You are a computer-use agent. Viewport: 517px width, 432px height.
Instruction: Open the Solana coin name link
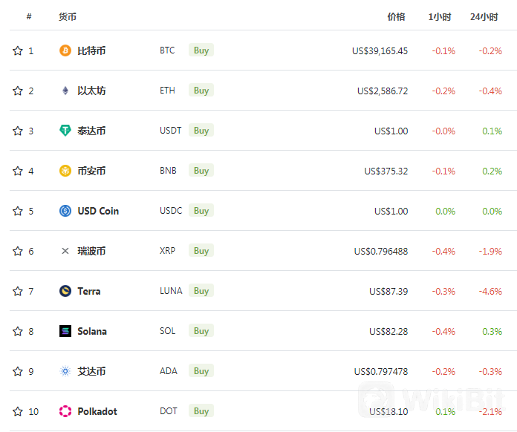click(92, 331)
